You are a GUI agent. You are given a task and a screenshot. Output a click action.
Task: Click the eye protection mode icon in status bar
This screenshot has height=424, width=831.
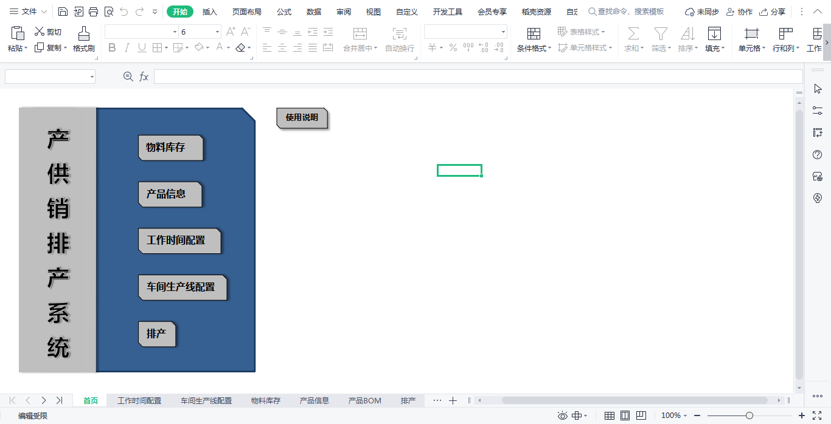(x=563, y=415)
